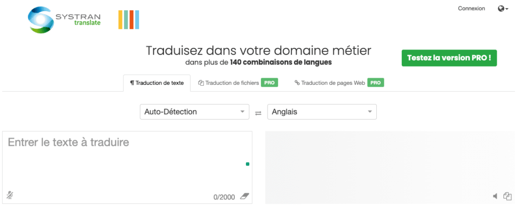Play translation audio with the speaker icon
The width and height of the screenshot is (518, 218).
tap(495, 196)
